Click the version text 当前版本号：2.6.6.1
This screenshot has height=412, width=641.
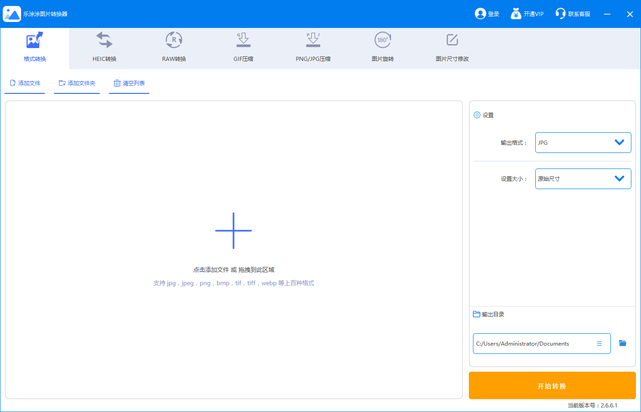tap(592, 406)
